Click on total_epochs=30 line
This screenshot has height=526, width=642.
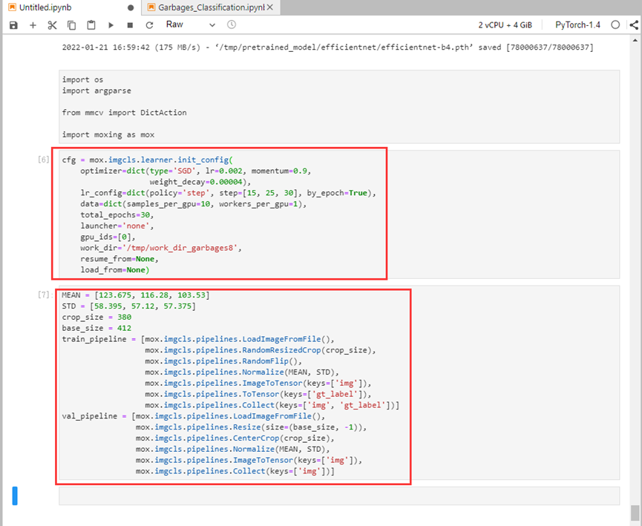(x=117, y=215)
